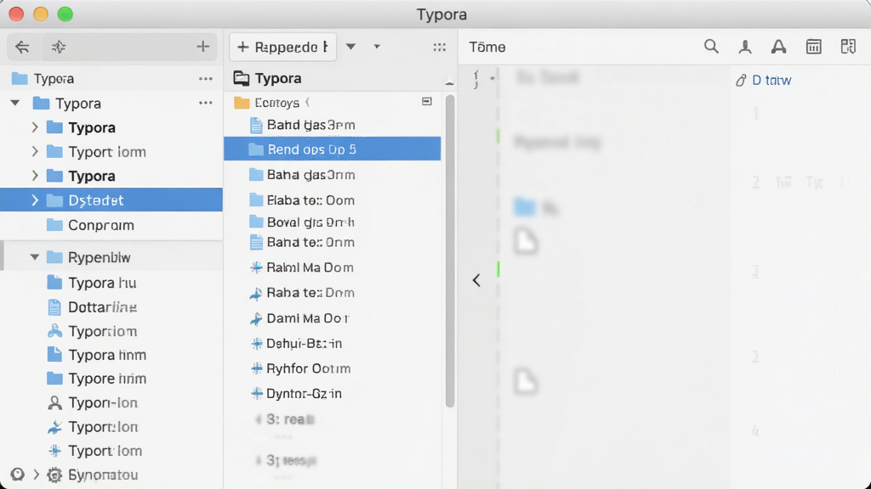Viewport: 871px width, 489px height.
Task: Click the document icon of Dottarline
Action: 54,307
